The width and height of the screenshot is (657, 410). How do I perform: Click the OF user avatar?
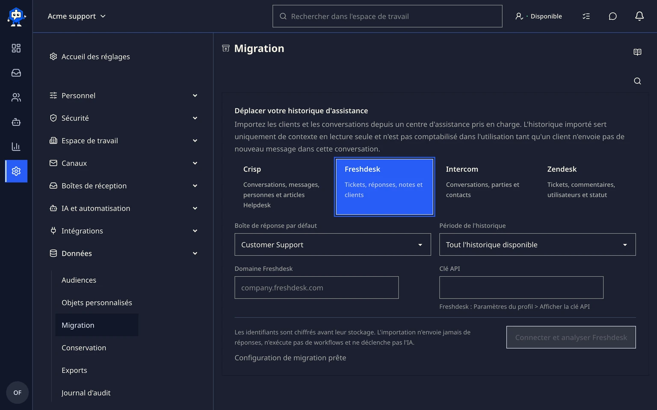[18, 392]
